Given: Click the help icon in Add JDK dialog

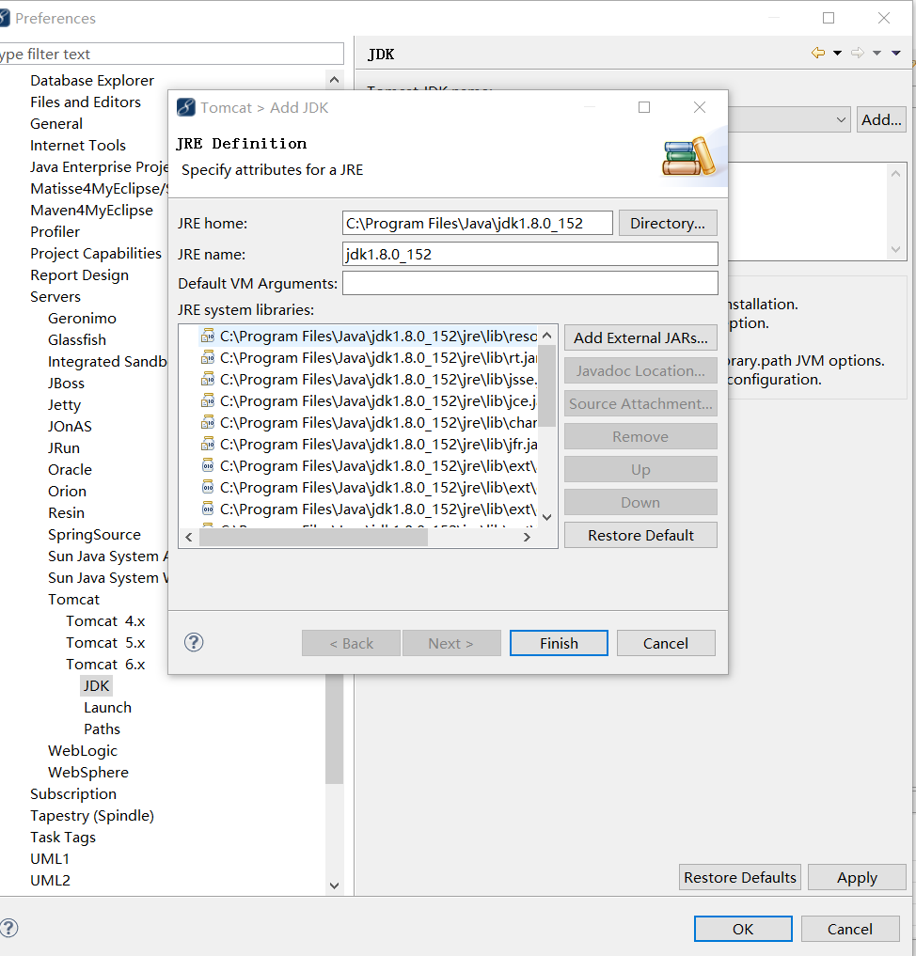Looking at the screenshot, I should click(194, 642).
